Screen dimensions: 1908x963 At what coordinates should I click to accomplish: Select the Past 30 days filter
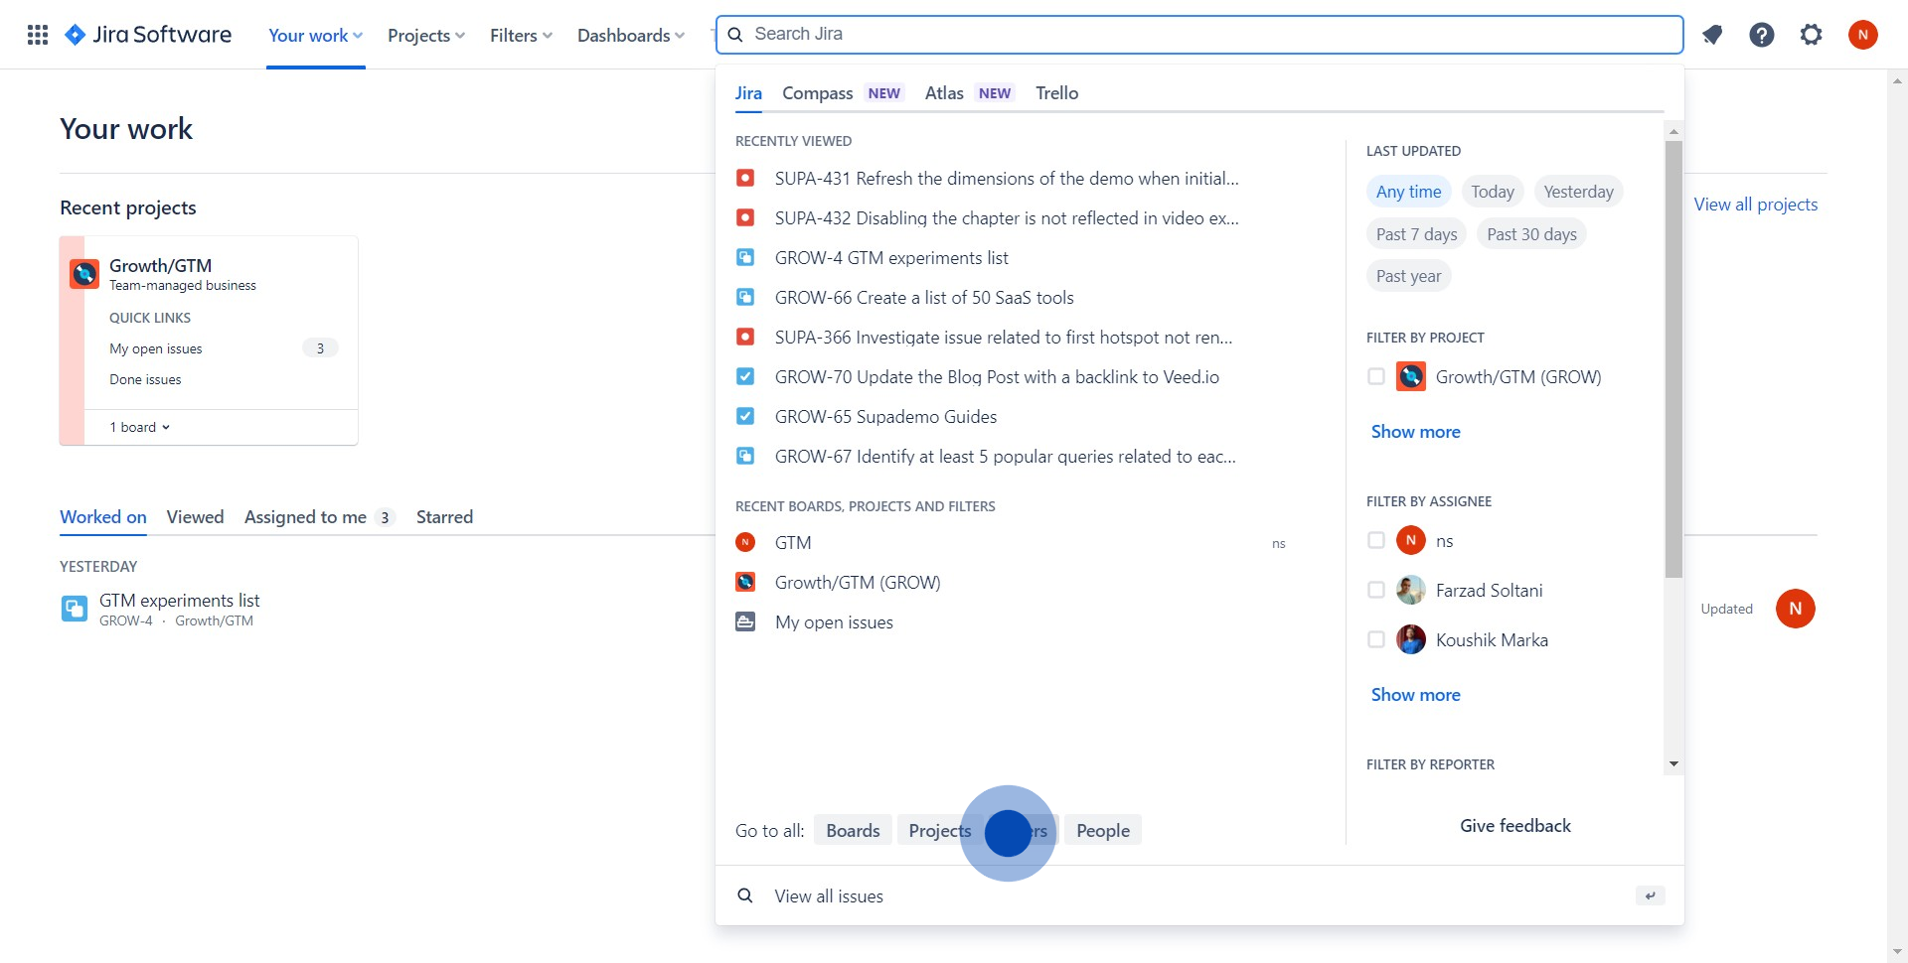coord(1531,234)
